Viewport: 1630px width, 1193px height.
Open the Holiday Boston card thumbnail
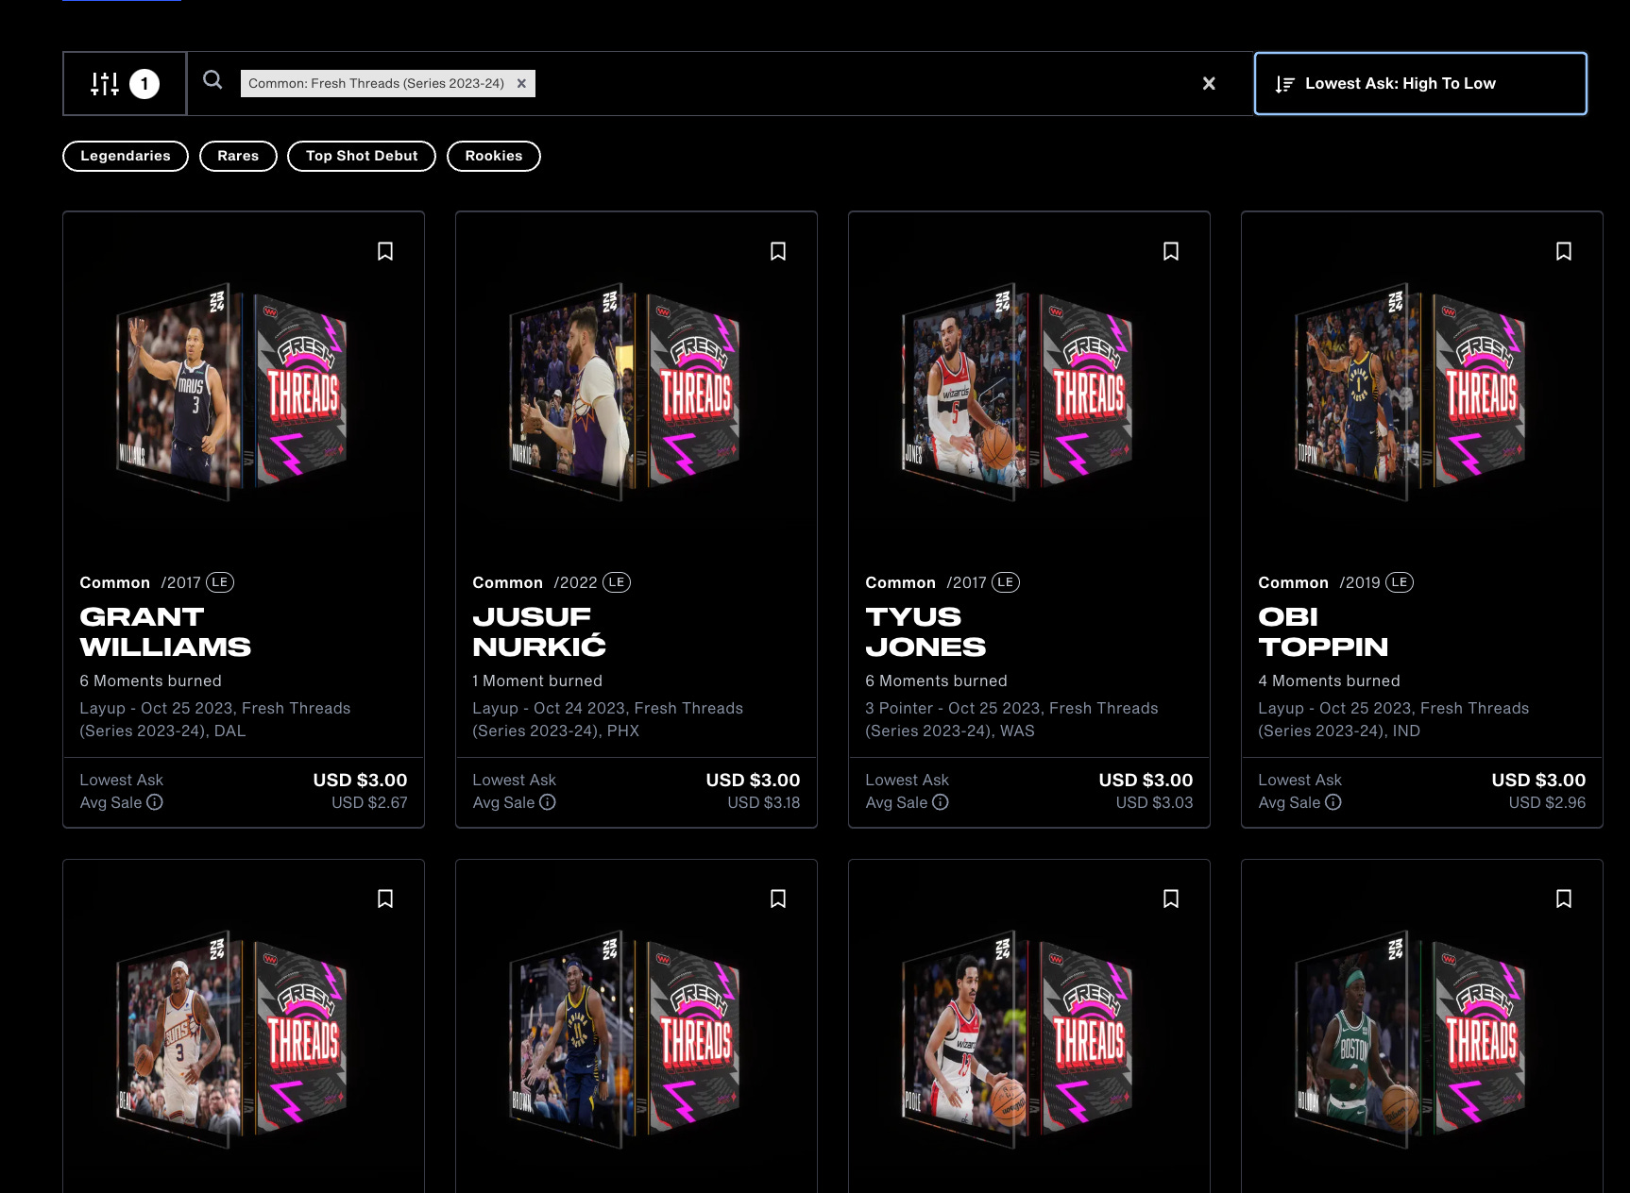point(1411,1039)
